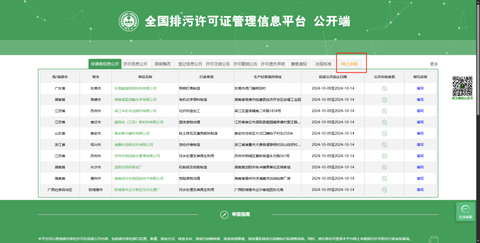Click the 申报指南 pencil icon
480x243 pixels.
pyautogui.click(x=224, y=215)
